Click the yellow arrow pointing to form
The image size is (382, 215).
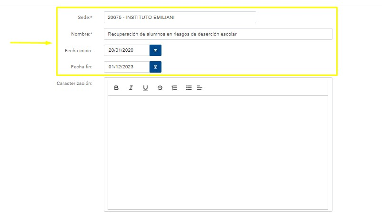click(x=31, y=43)
